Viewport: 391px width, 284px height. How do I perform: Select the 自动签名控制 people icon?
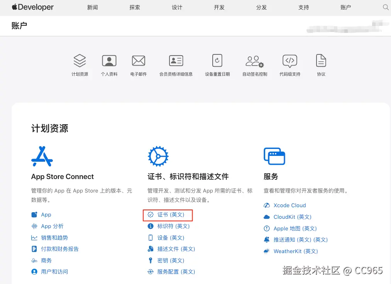pyautogui.click(x=255, y=61)
